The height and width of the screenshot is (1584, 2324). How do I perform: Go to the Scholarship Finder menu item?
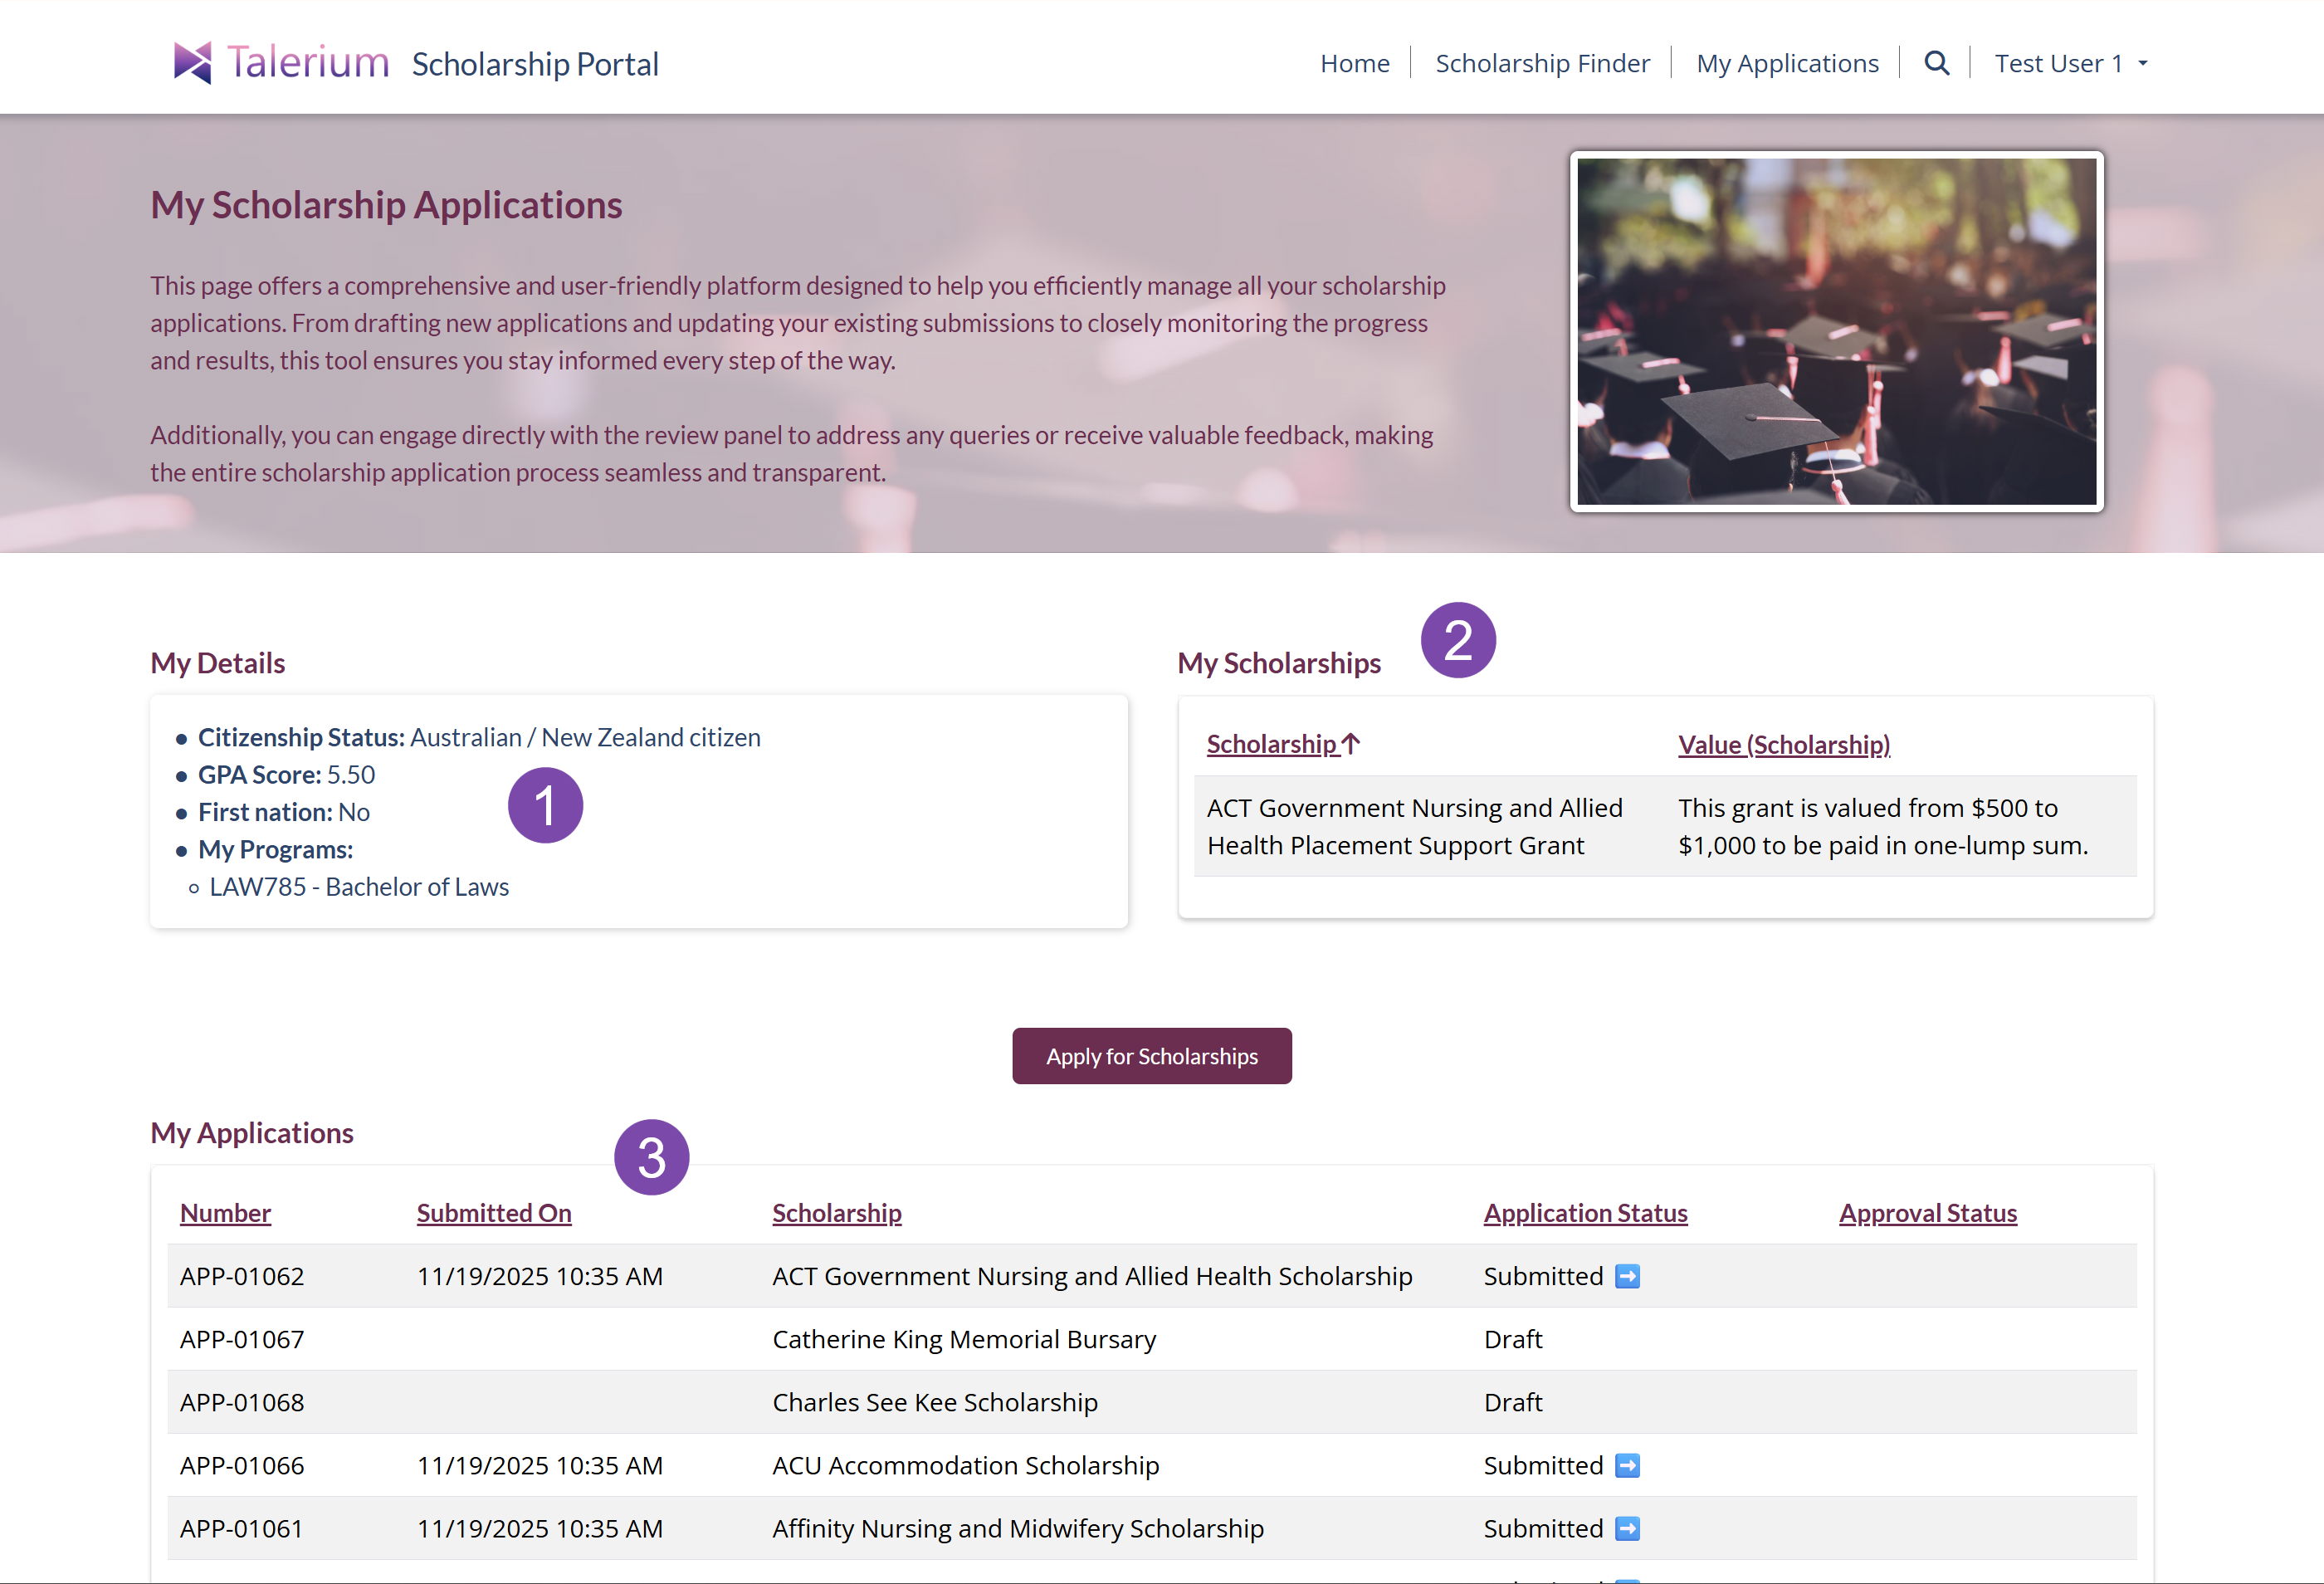[x=1543, y=62]
